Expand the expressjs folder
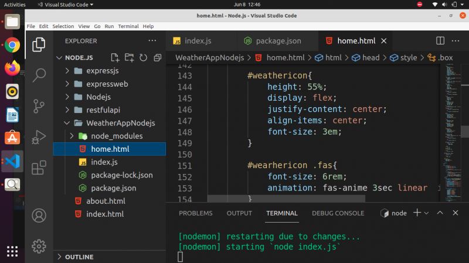 67,71
